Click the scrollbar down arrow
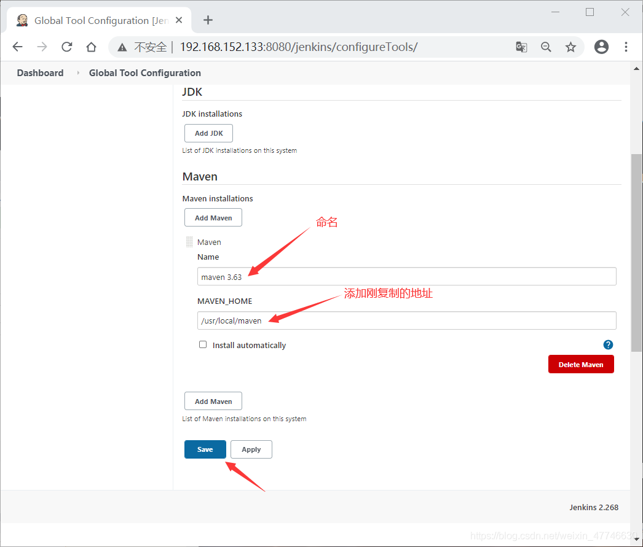 click(636, 539)
